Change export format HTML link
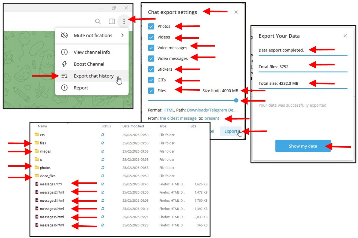 tap(169, 110)
